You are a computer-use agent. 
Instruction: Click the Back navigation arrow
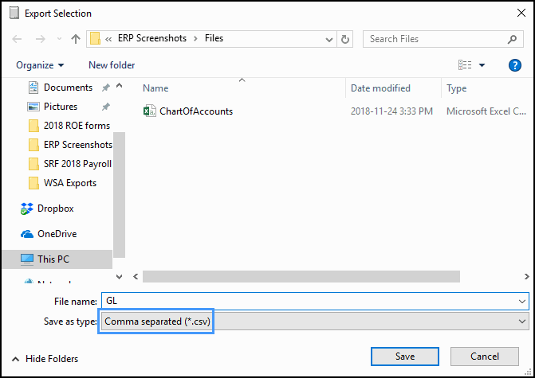(x=17, y=39)
